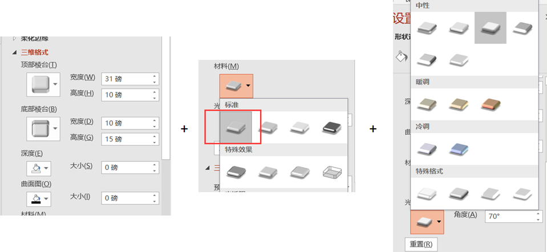
Task: Pick the blue lighting preset in 冷调
Action: (459, 149)
